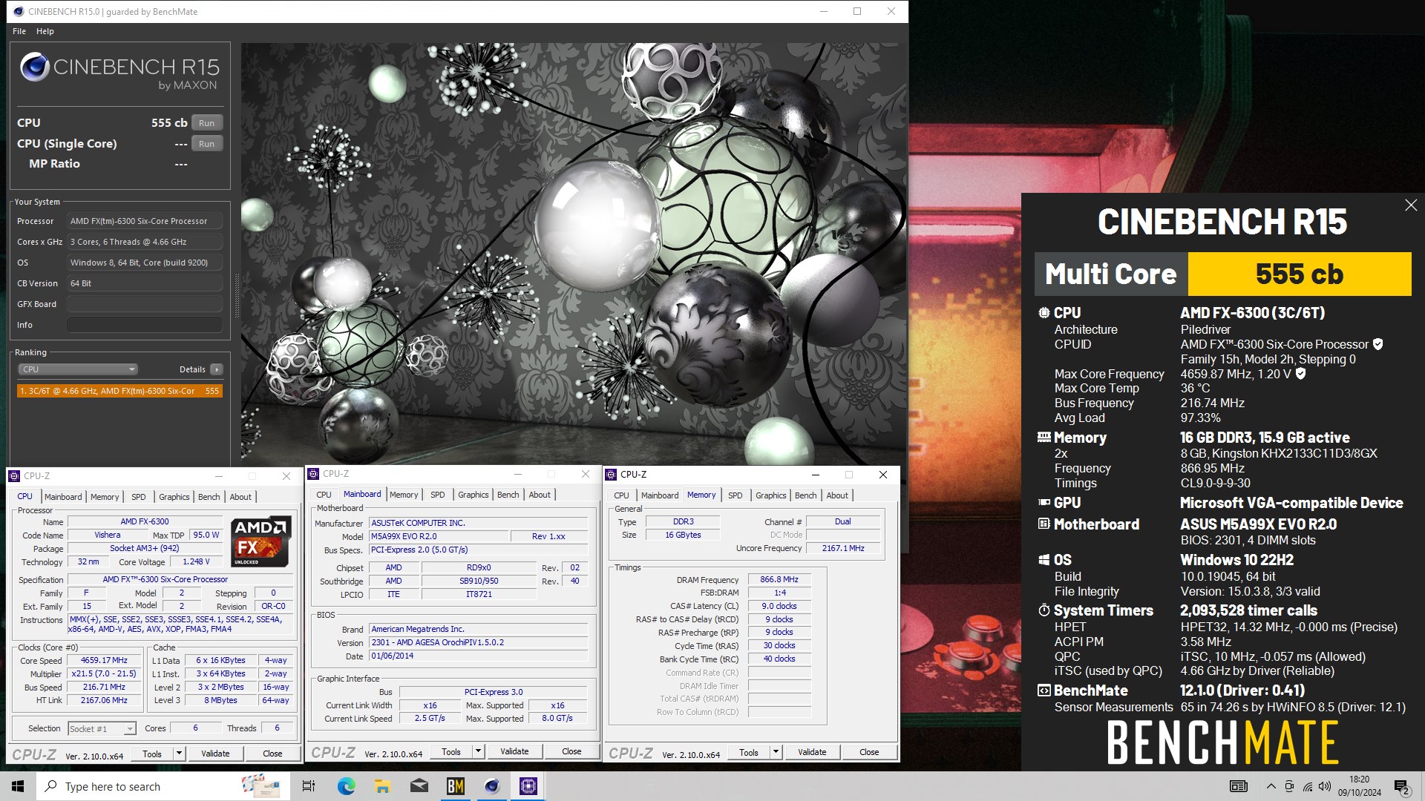
Task: Click Validate in right CPU-Z window
Action: 812,752
